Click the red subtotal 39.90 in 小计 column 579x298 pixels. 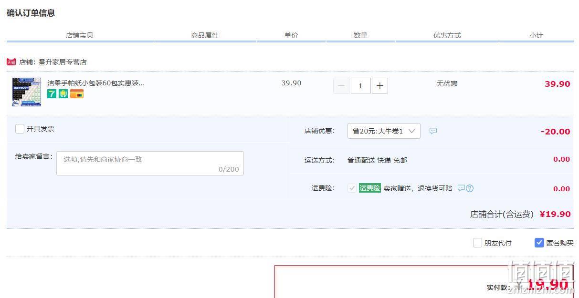click(x=558, y=84)
